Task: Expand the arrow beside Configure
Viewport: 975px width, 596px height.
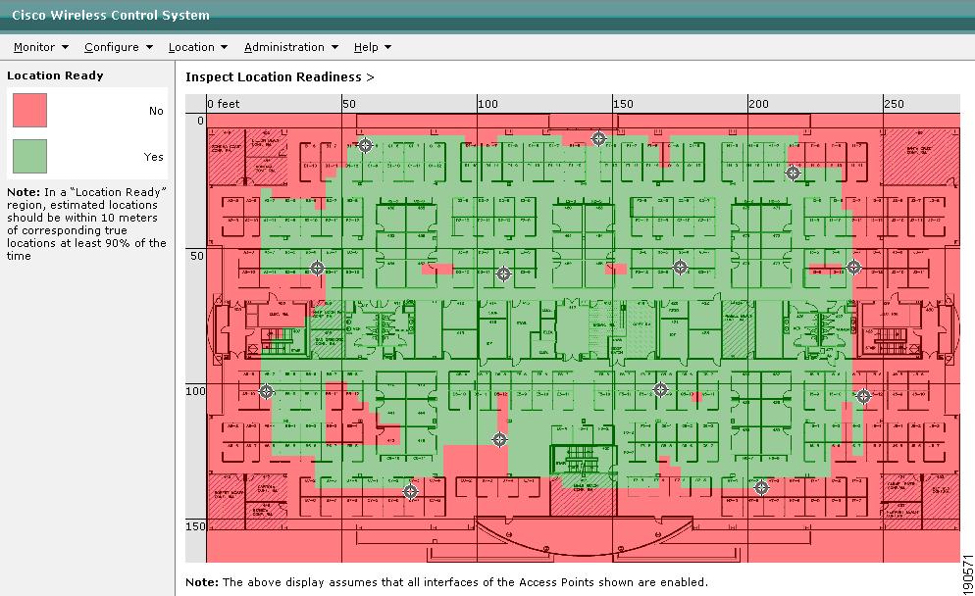Action: click(x=149, y=47)
